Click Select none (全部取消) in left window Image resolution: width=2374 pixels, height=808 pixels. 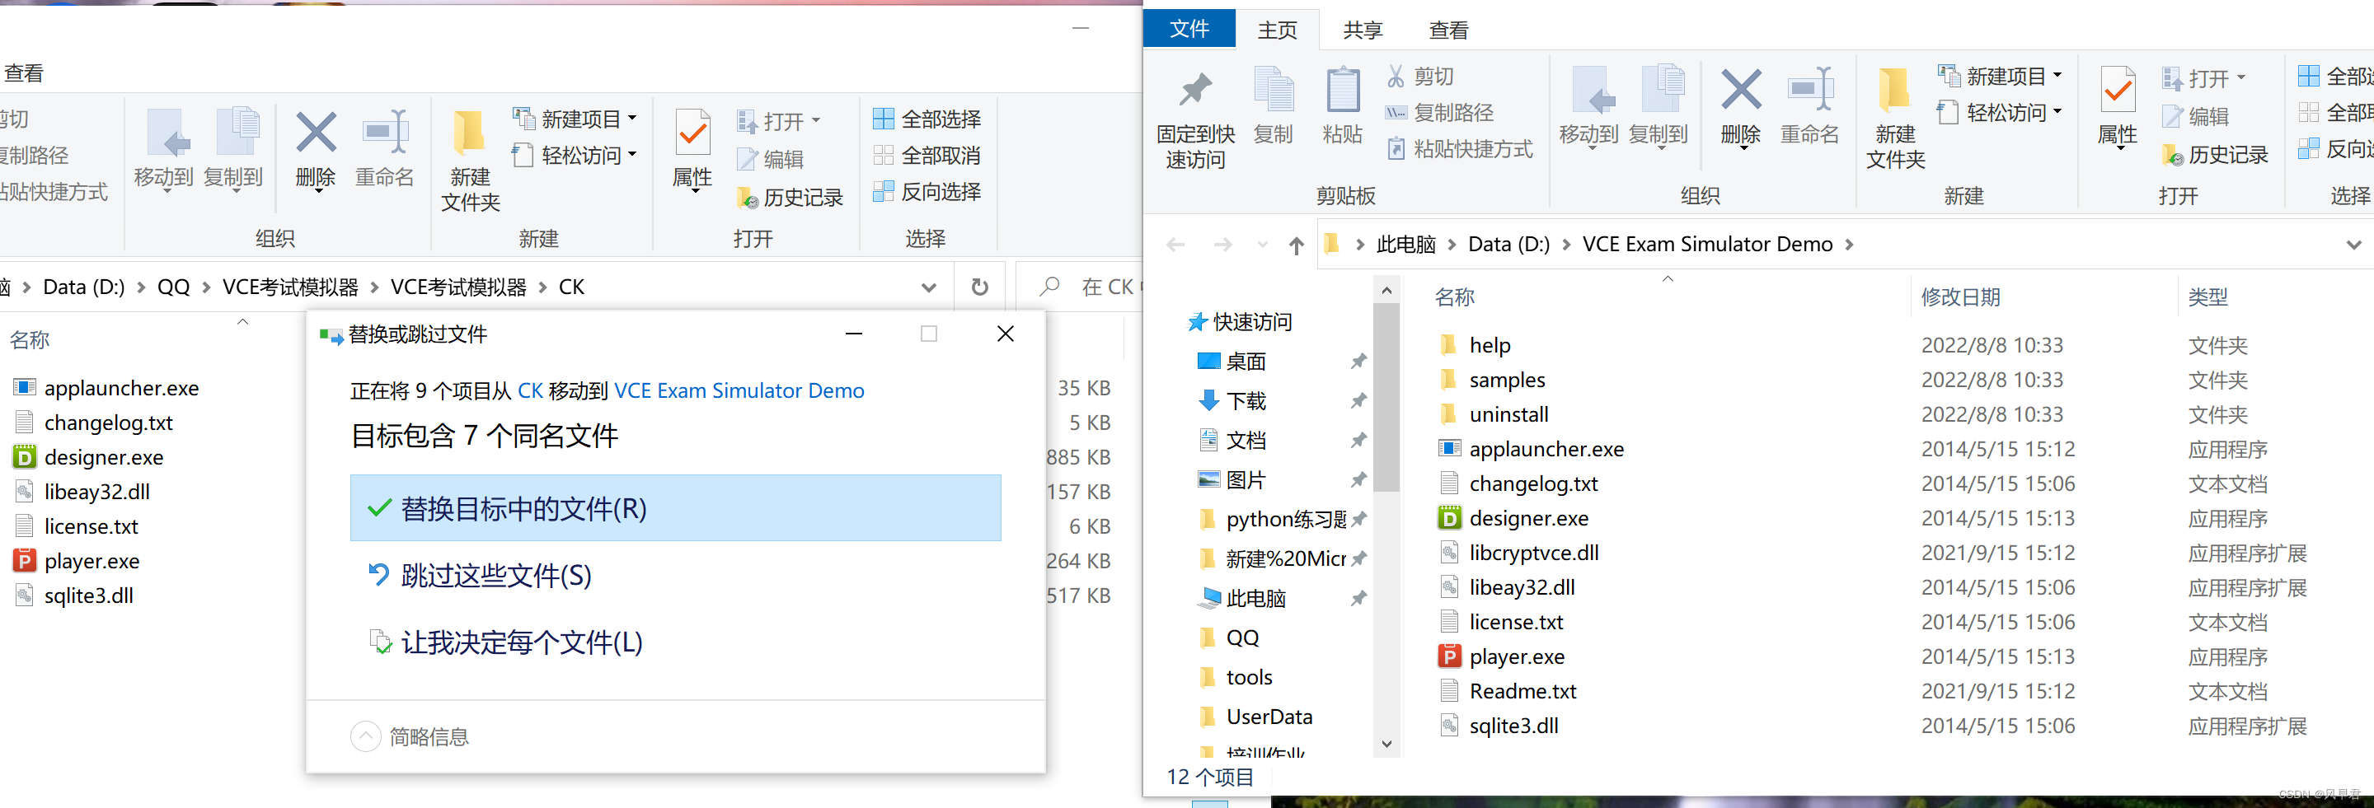tap(927, 156)
